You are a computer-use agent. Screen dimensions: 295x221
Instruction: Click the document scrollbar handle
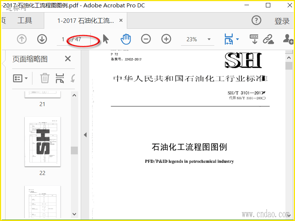(x=289, y=66)
